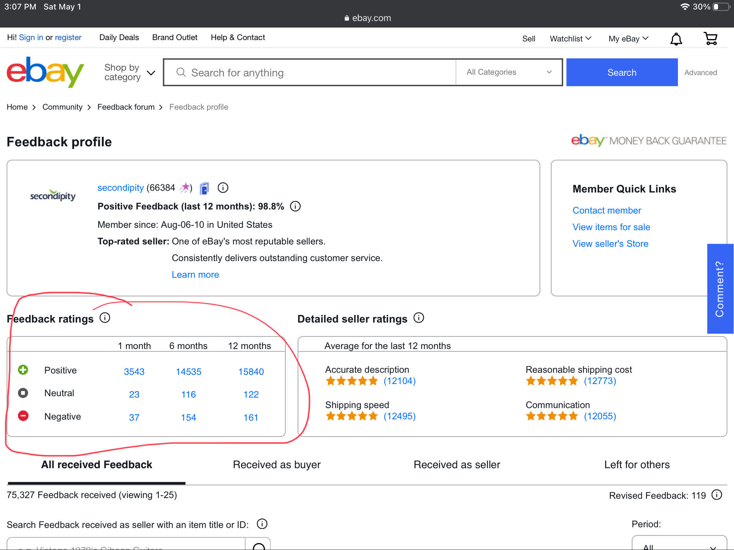Image resolution: width=734 pixels, height=550 pixels.
Task: Click 1 month positive count 3543
Action: point(134,371)
